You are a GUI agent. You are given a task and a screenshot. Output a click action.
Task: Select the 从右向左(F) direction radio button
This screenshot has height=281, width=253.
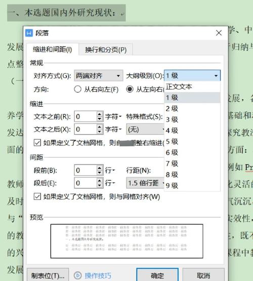77,89
